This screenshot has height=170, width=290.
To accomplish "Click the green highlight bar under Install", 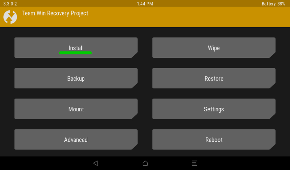I will pos(75,53).
